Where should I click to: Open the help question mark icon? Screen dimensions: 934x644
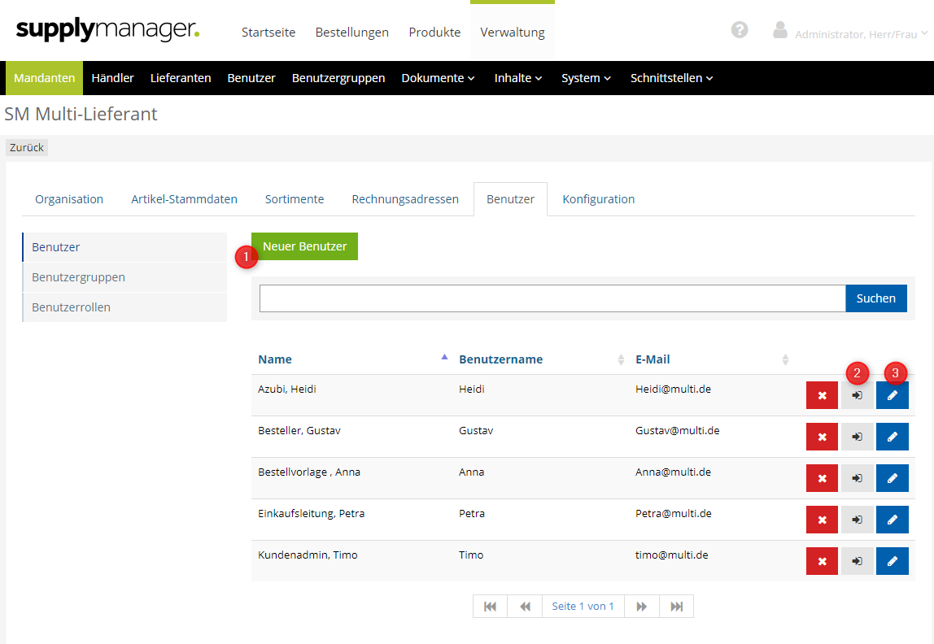coord(740,30)
